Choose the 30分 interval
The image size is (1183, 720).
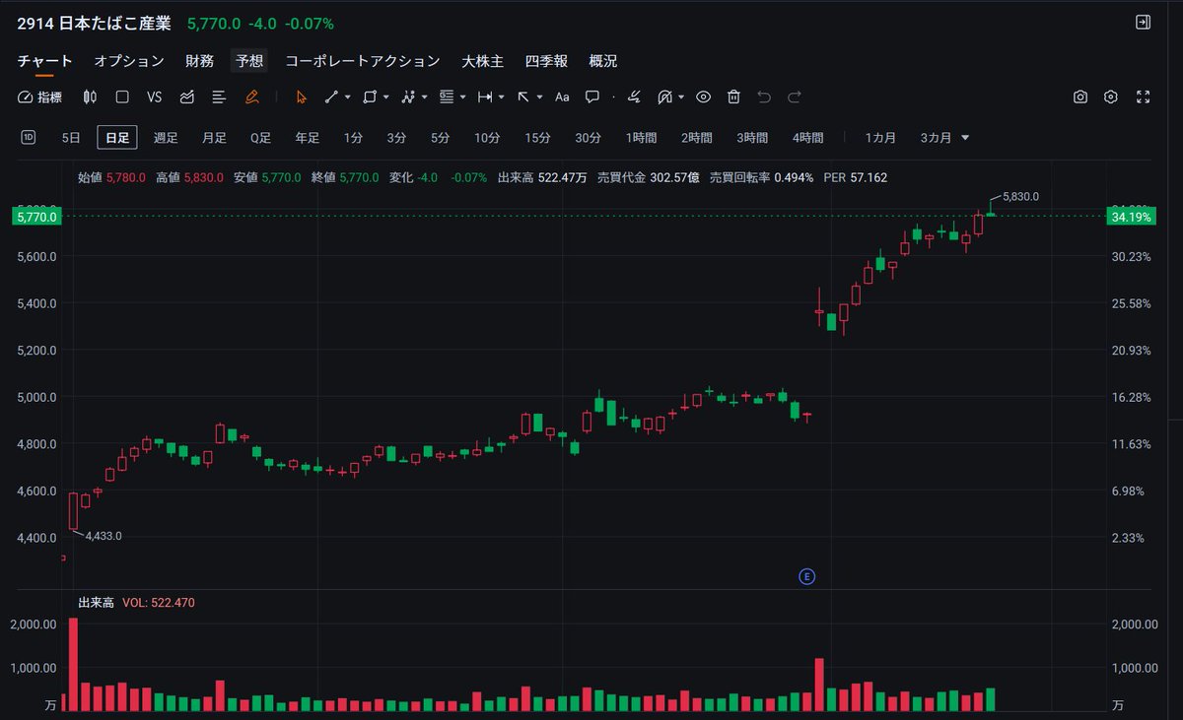tap(589, 138)
